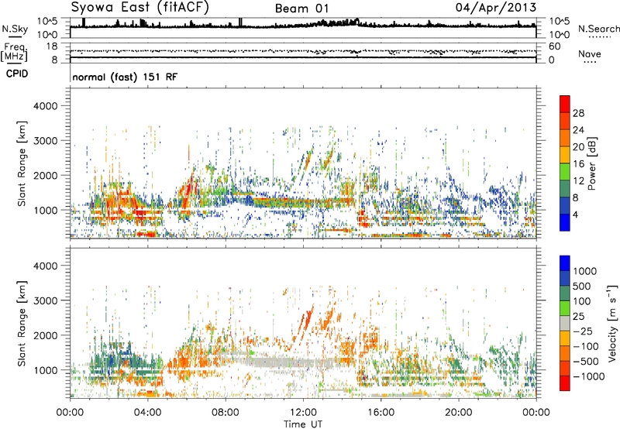Screen dimensions: 620x429
Task: Click the "4000" tick of the power panel
Action: pyautogui.click(x=45, y=106)
